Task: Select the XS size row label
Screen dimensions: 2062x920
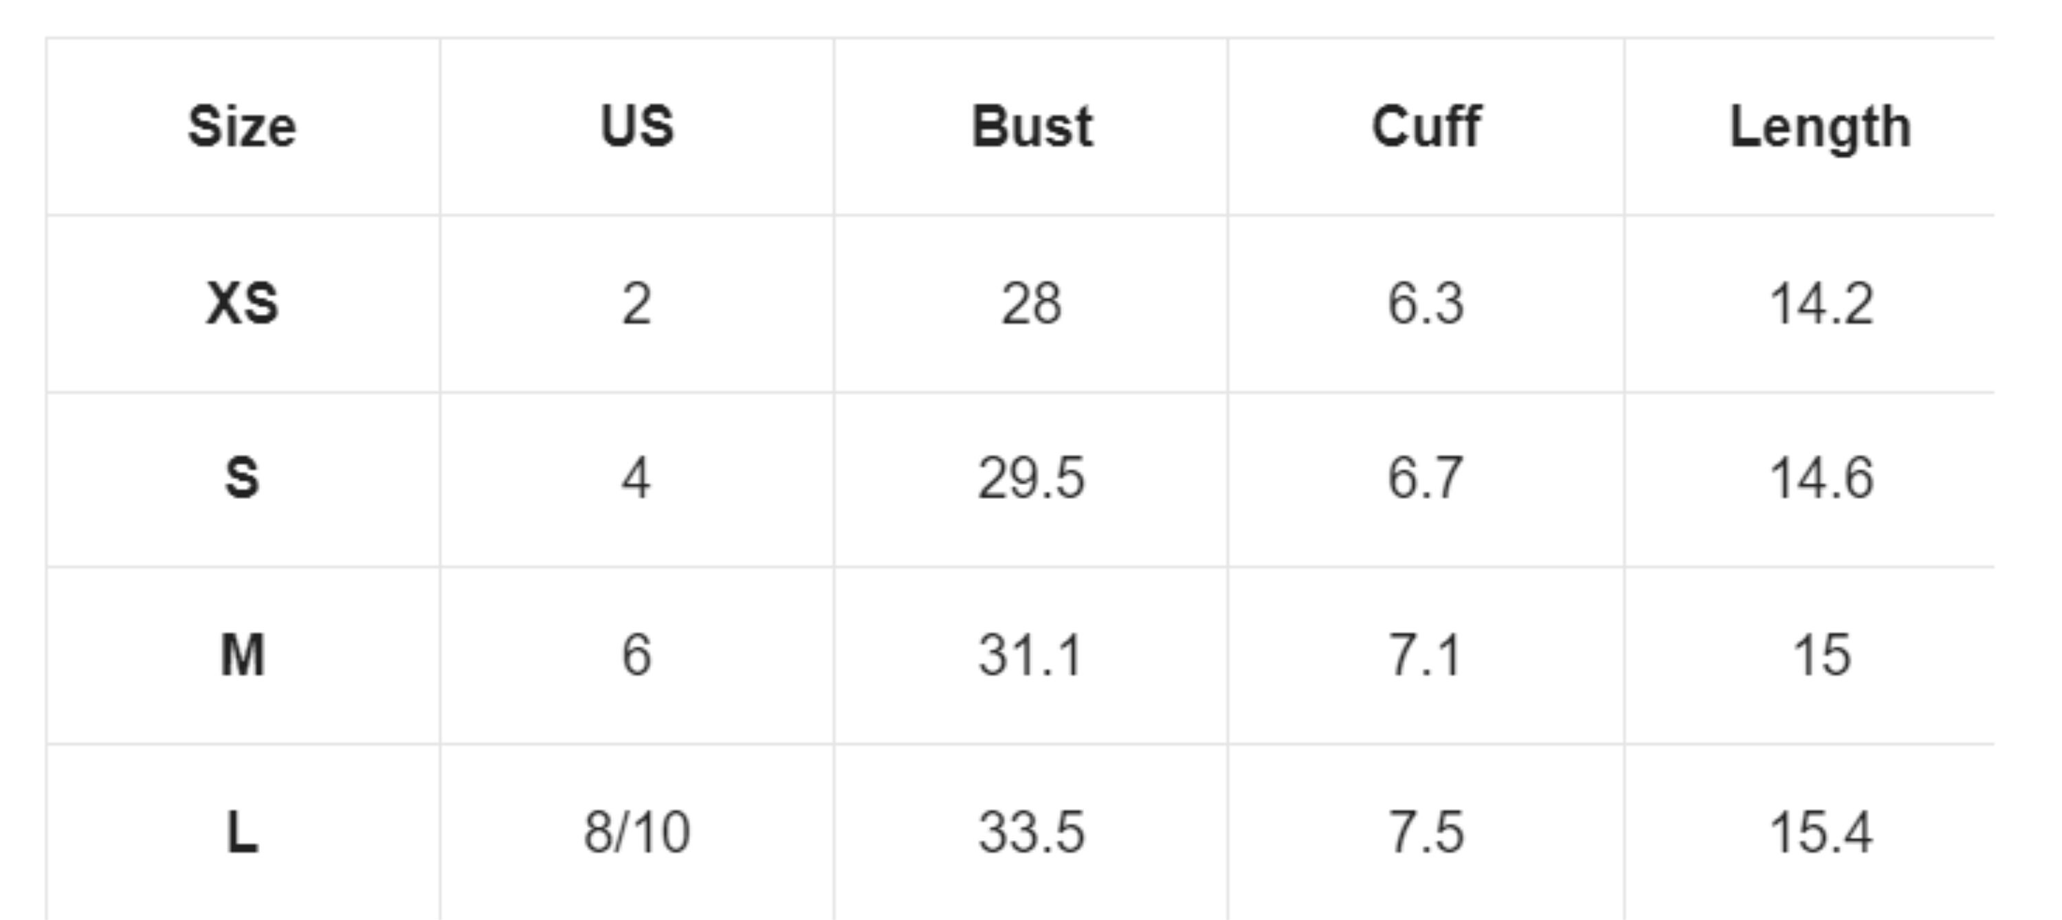Action: (242, 304)
